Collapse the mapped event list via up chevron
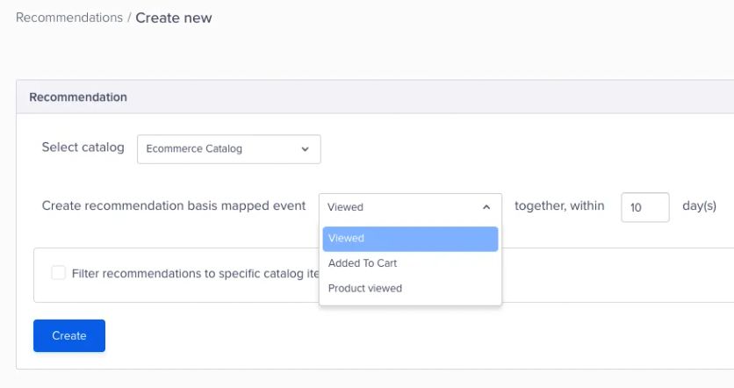The height and width of the screenshot is (388, 734). click(x=486, y=207)
